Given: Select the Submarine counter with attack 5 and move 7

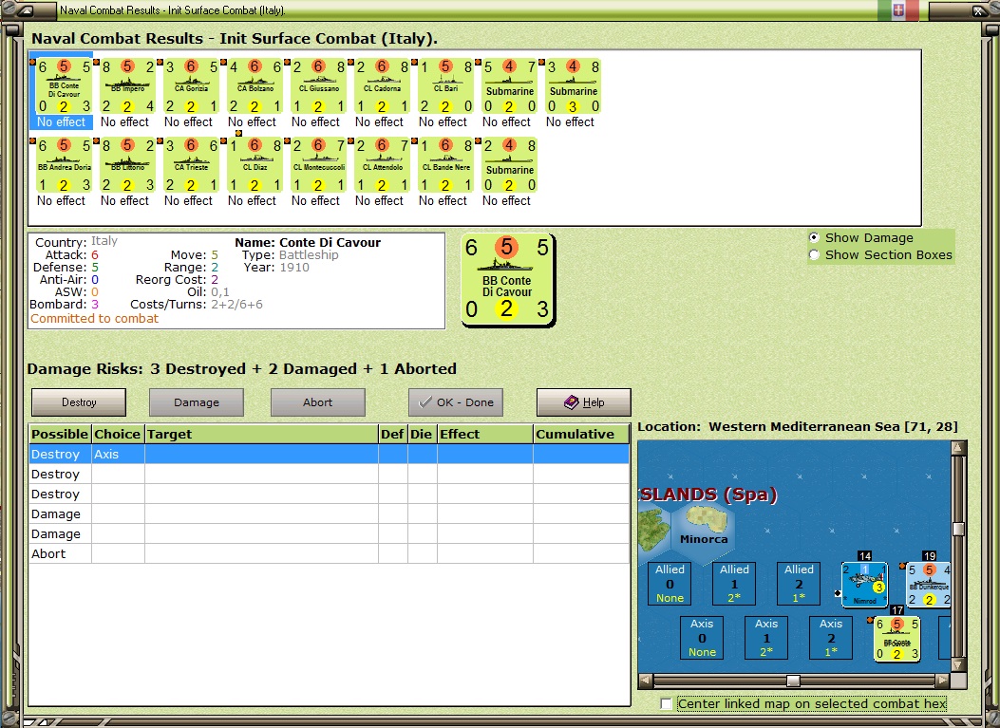Looking at the screenshot, I should pos(509,86).
